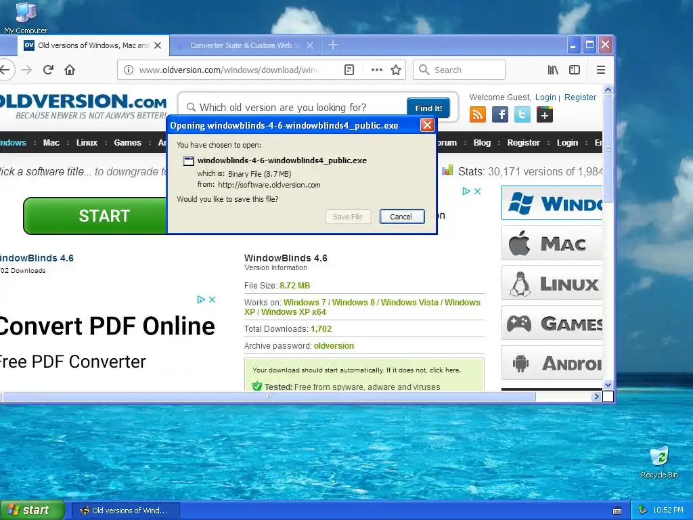Click the Save File button
This screenshot has width=693, height=520.
pos(348,217)
